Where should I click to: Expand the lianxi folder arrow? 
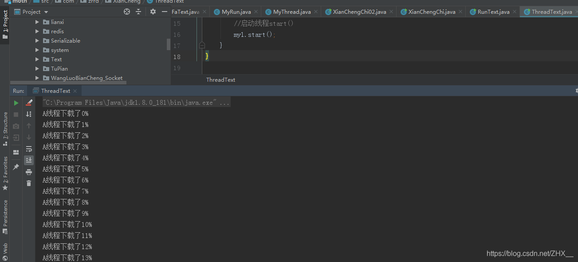pyautogui.click(x=37, y=22)
